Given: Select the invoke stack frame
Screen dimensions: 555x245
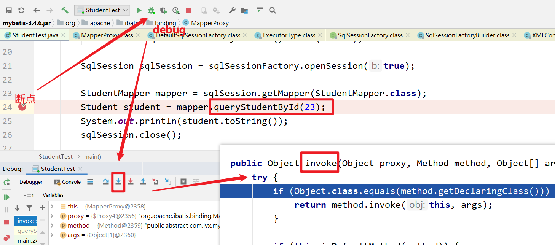Looking at the screenshot, I should [x=26, y=221].
